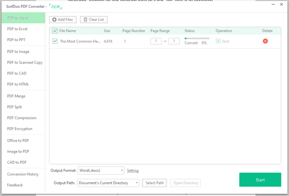This screenshot has height=196, width=289.
Task: Open the Feedback page
Action: 15,185
